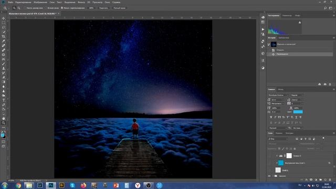Screen dimensions: 336x189
Task: Delete current history state with trash icon
Action: click(x=330, y=84)
